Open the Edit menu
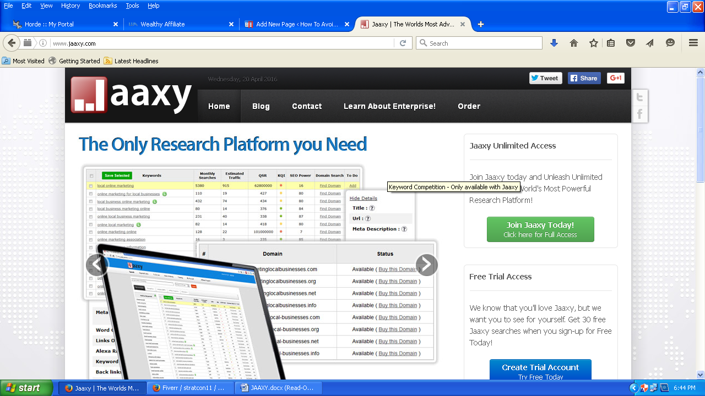 coord(26,5)
